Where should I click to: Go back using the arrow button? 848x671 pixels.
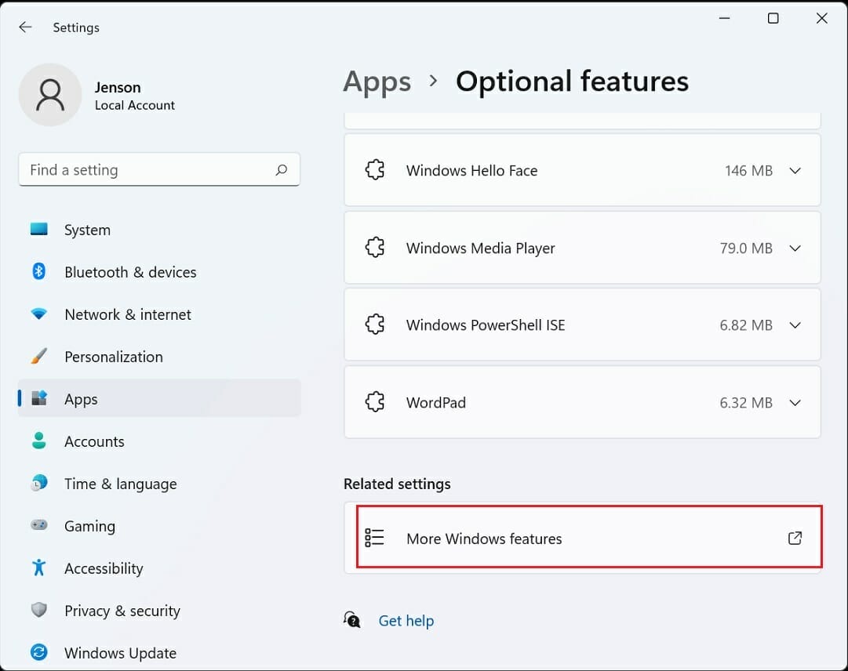[x=25, y=27]
